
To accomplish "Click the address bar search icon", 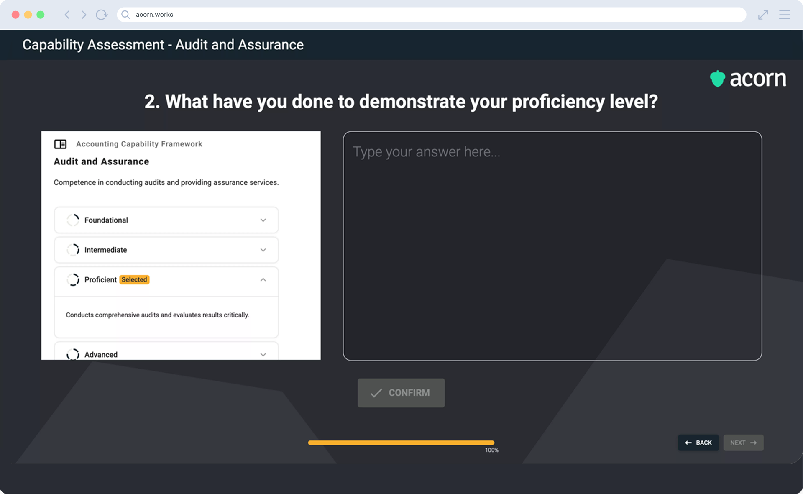I will pyautogui.click(x=125, y=15).
